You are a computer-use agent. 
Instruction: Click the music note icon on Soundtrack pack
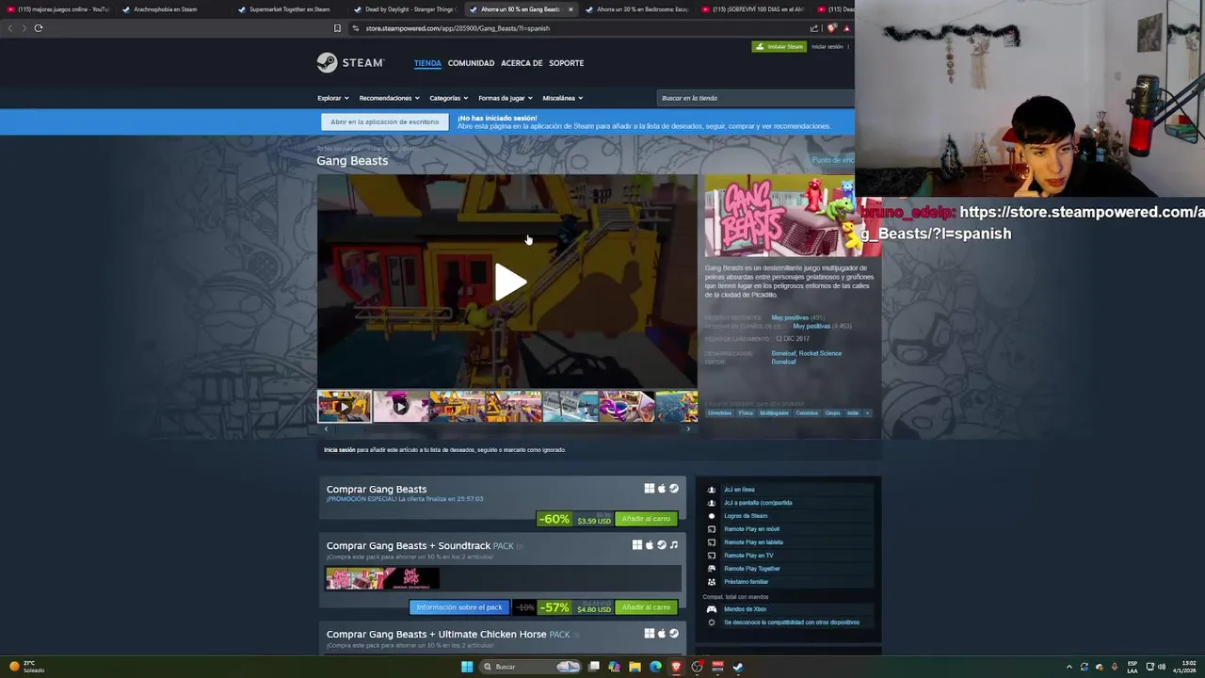(673, 545)
